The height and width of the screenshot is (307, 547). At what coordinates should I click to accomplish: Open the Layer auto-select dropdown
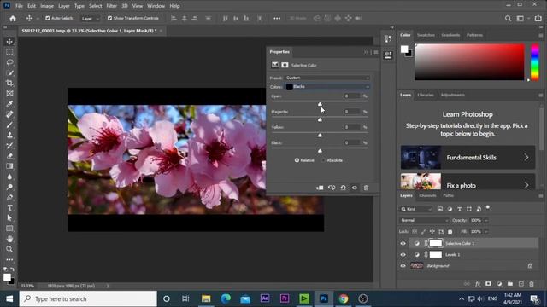(90, 19)
